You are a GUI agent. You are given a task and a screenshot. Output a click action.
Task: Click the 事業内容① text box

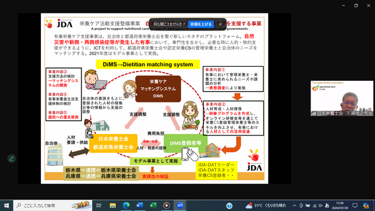point(233,79)
